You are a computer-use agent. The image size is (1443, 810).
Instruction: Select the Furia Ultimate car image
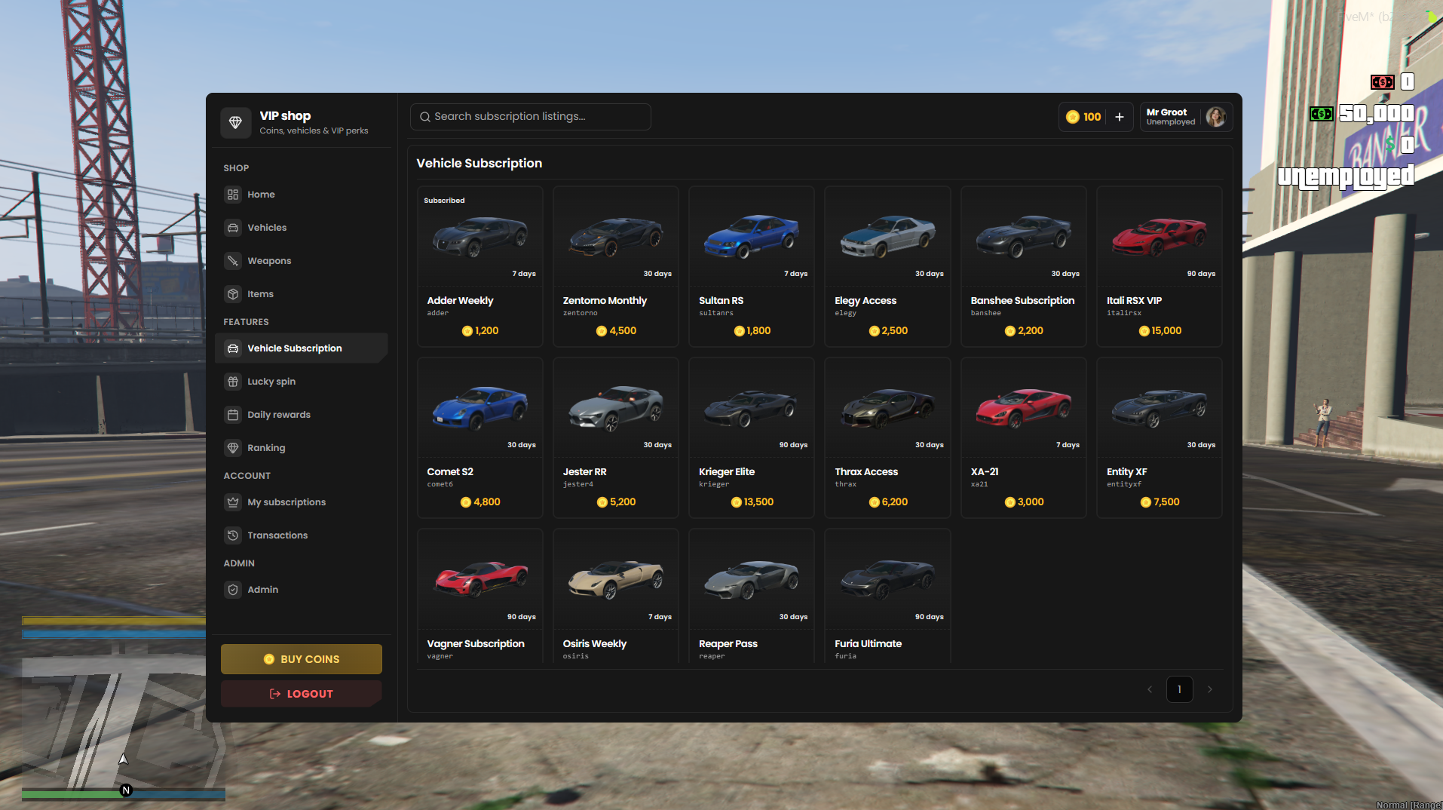click(887, 578)
